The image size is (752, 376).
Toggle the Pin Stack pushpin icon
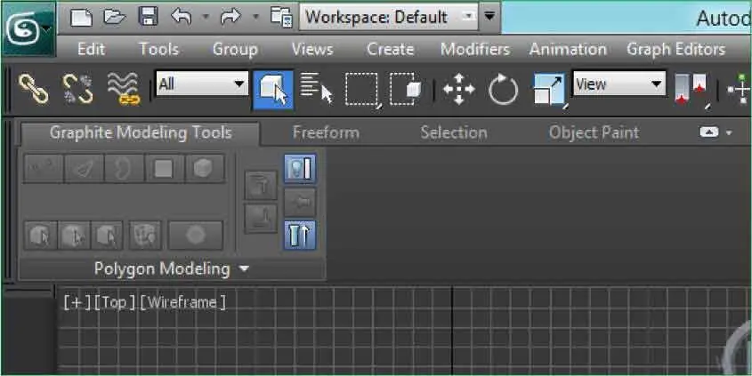300,202
